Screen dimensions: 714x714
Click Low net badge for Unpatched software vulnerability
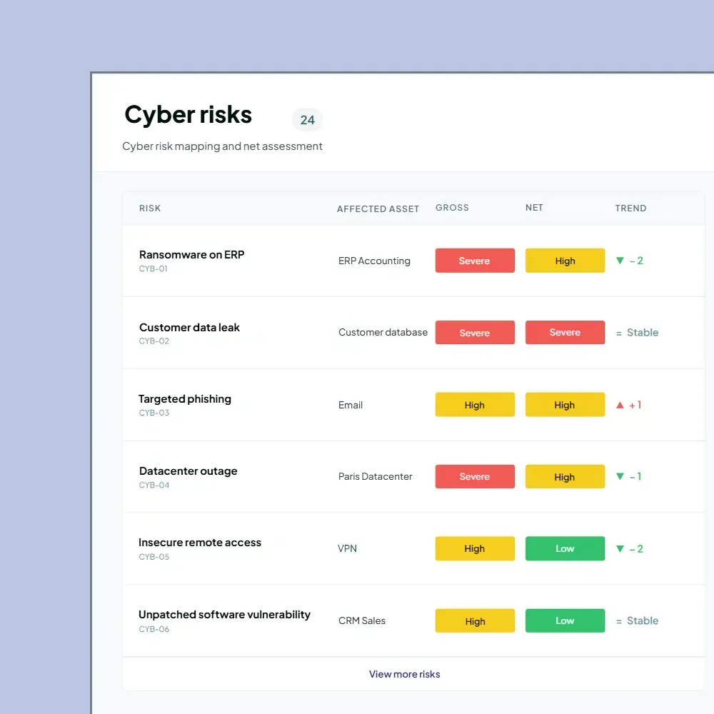pos(565,620)
